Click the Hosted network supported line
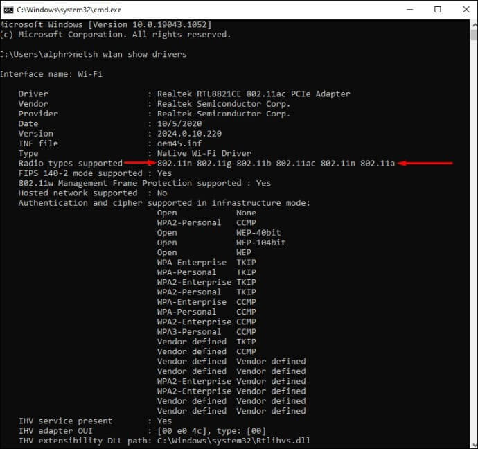 click(93, 193)
